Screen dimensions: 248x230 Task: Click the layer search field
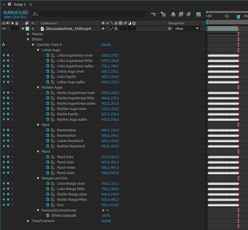point(89,15)
